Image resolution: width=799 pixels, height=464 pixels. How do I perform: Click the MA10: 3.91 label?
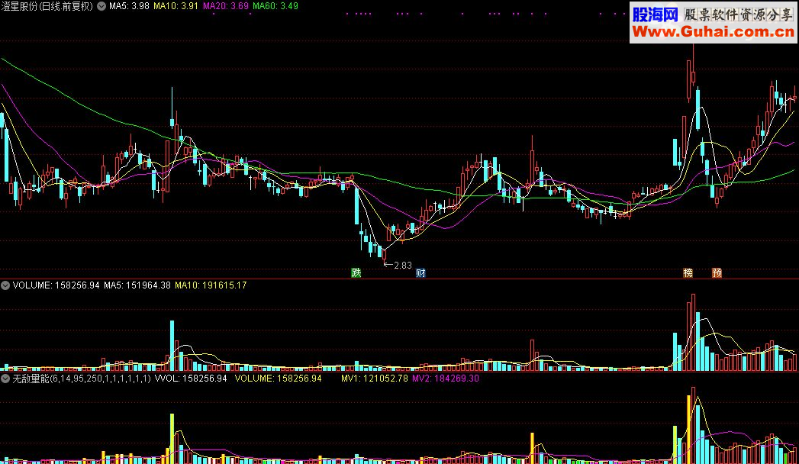176,6
